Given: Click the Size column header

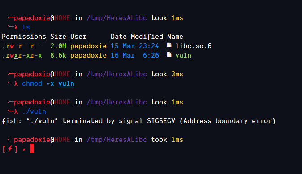Looking at the screenshot, I should tap(58, 37).
